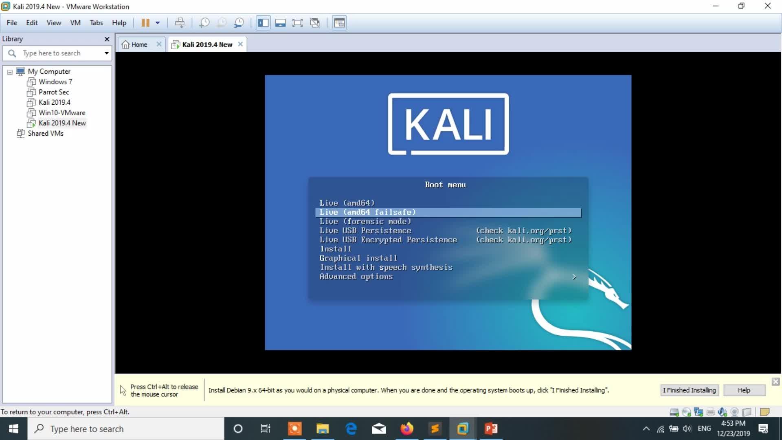The width and height of the screenshot is (782, 440).
Task: Click the webcam device status icon
Action: pyautogui.click(x=735, y=412)
